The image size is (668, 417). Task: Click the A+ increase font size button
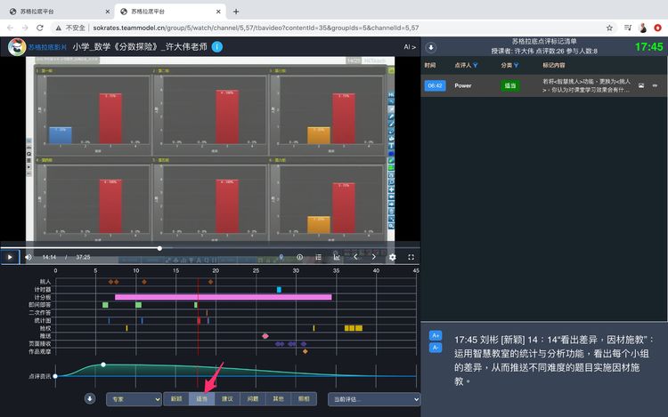pyautogui.click(x=436, y=335)
